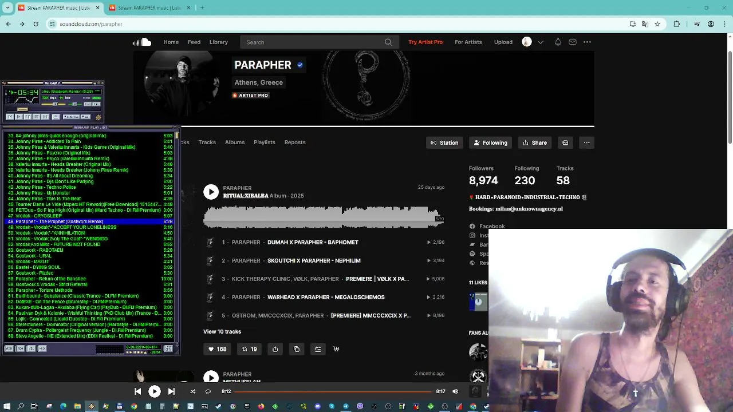Play the METHUSELAH track
This screenshot has width=733, height=412.
point(211,377)
